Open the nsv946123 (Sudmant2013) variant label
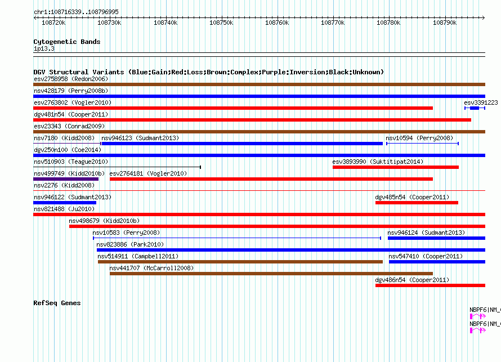This screenshot has height=362, width=501. (140, 138)
